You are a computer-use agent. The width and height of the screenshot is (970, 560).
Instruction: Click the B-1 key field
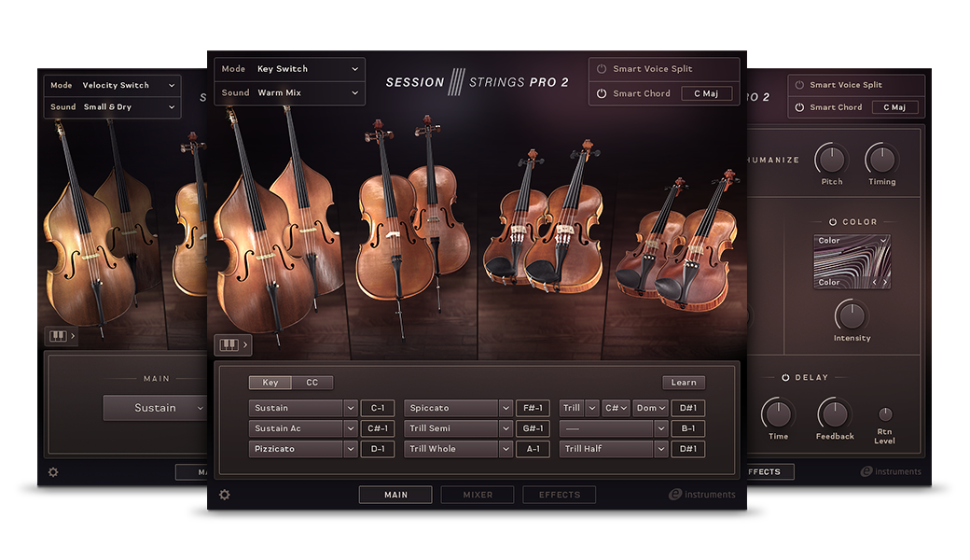click(x=688, y=428)
